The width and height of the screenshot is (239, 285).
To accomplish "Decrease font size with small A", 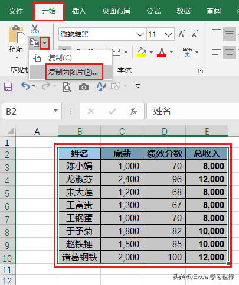I will [x=195, y=34].
